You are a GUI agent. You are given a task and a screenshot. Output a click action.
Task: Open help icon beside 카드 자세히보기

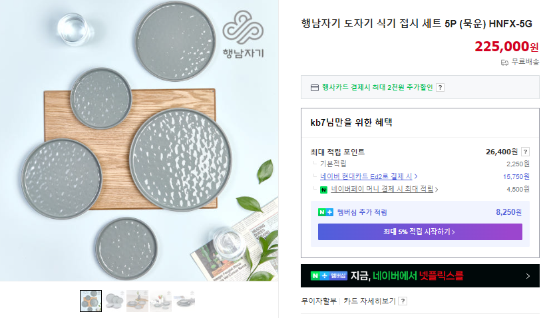[403, 301]
